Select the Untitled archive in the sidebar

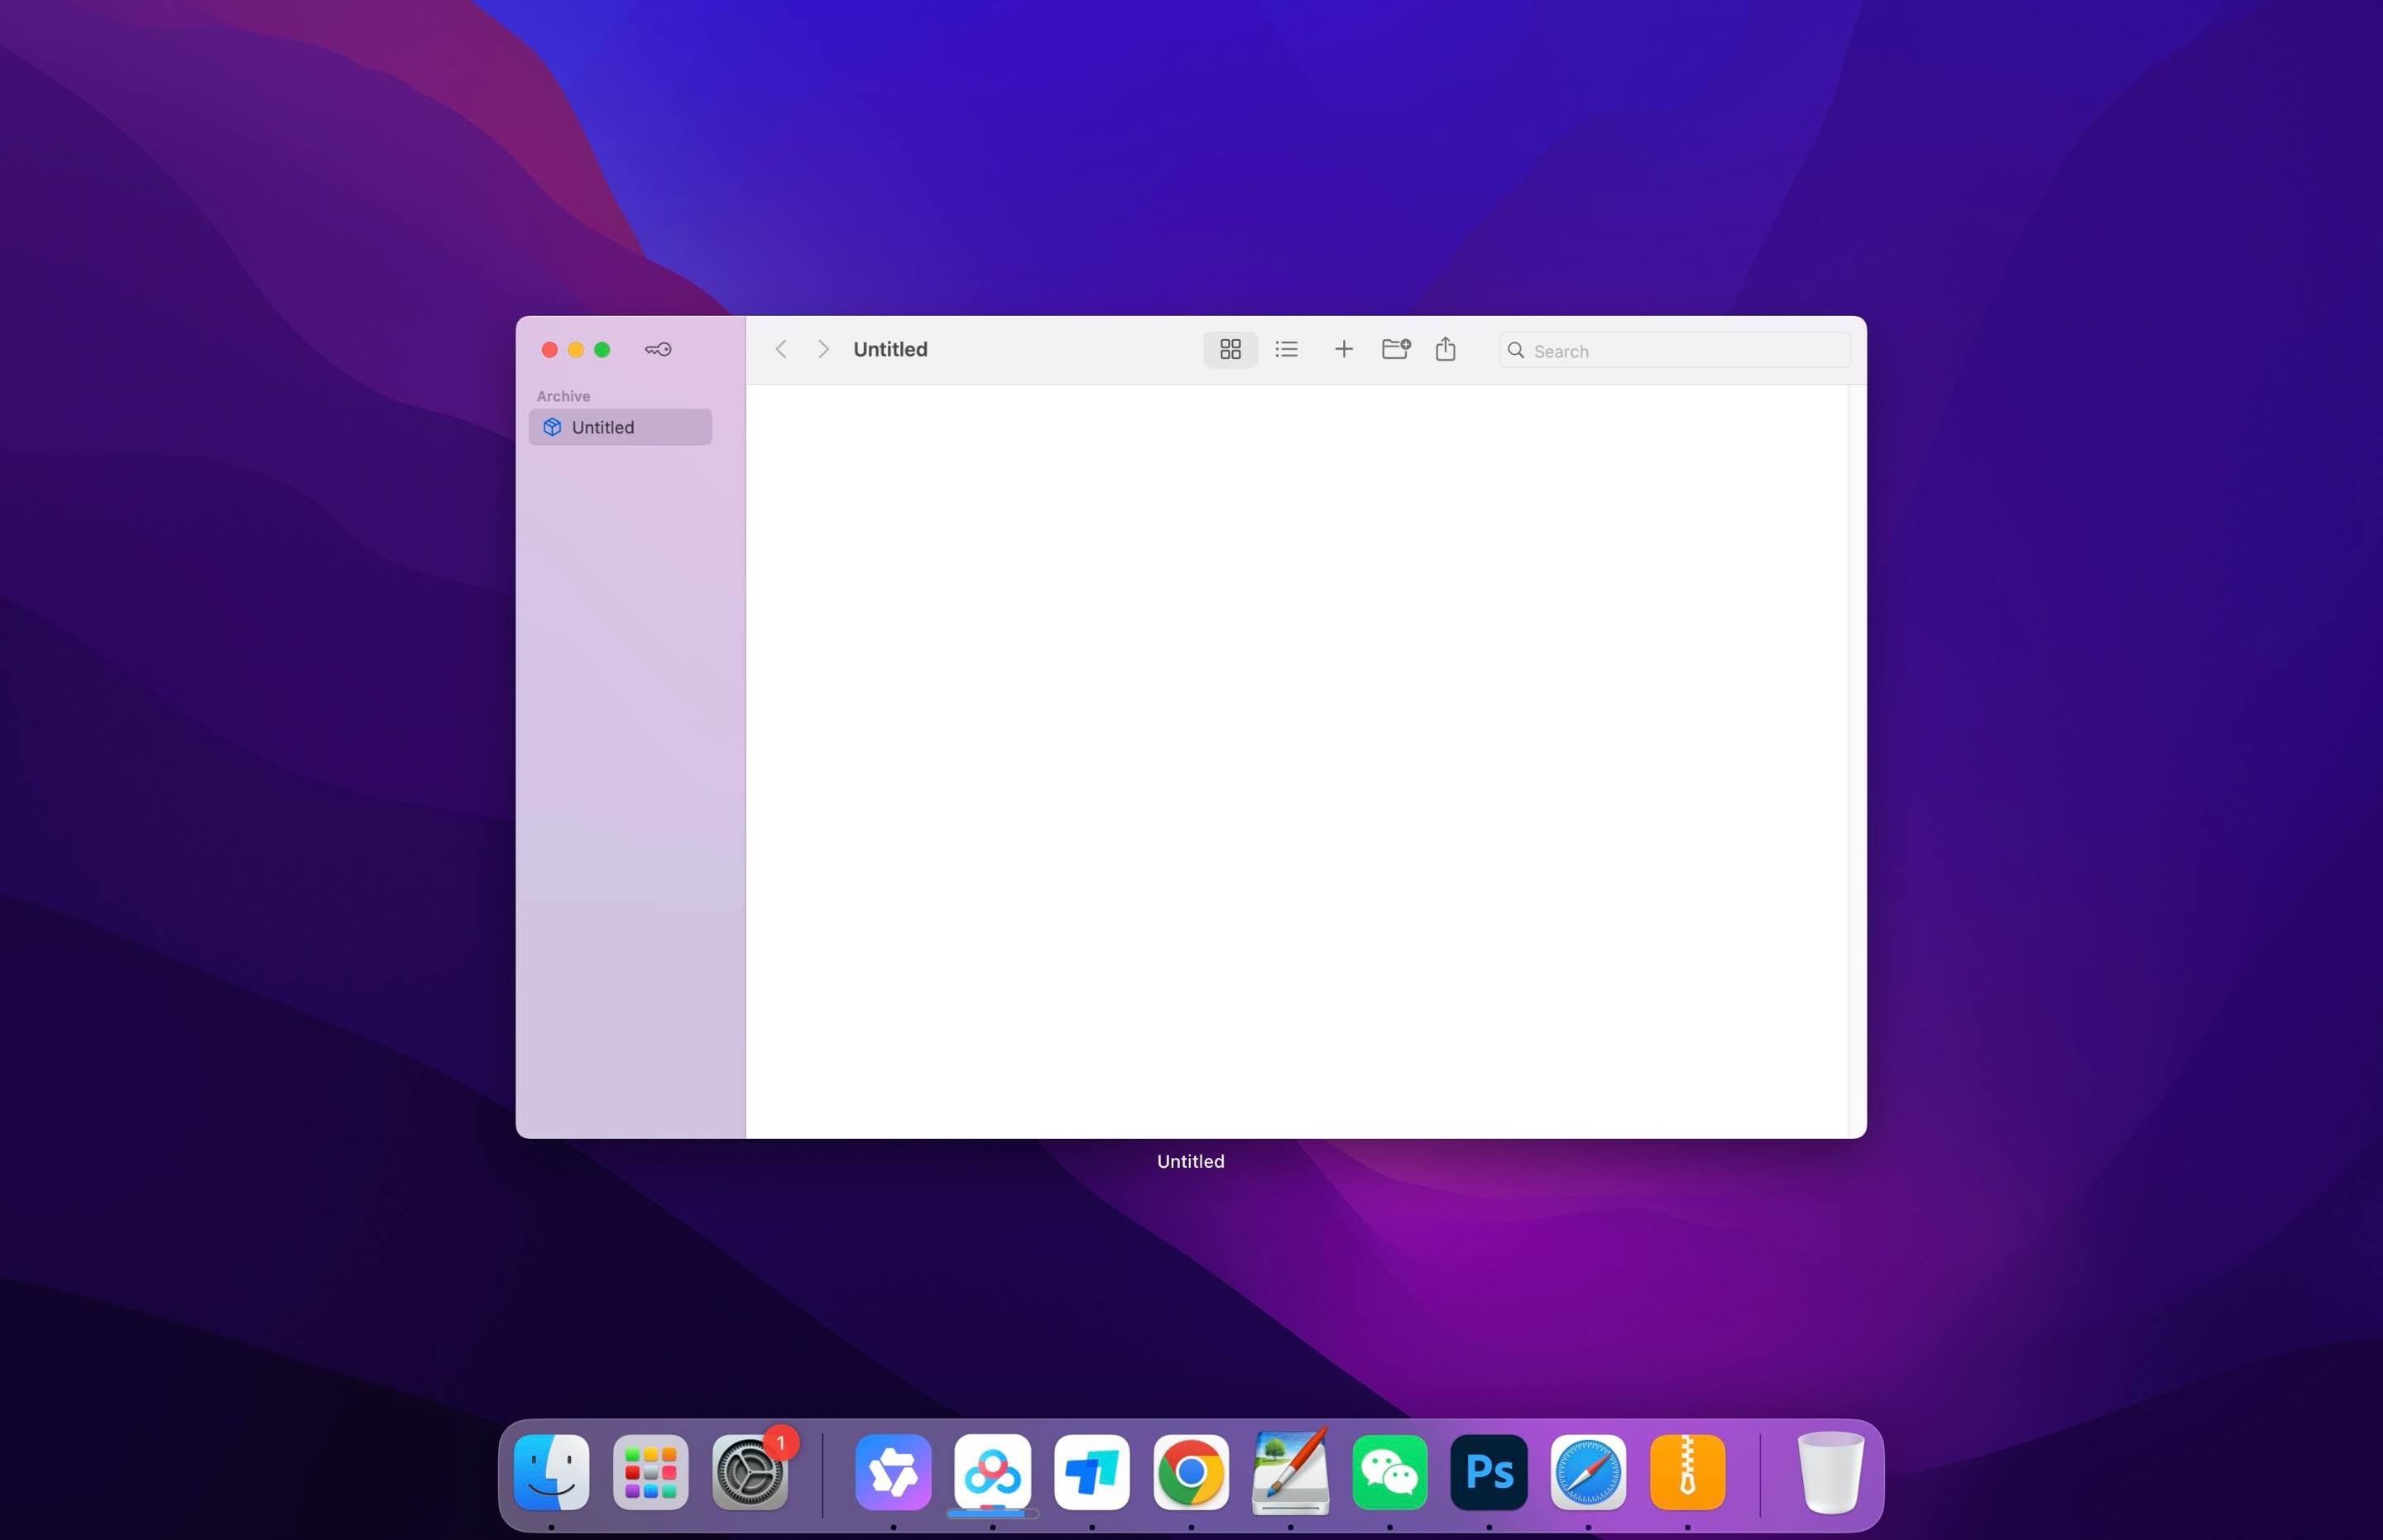click(619, 427)
